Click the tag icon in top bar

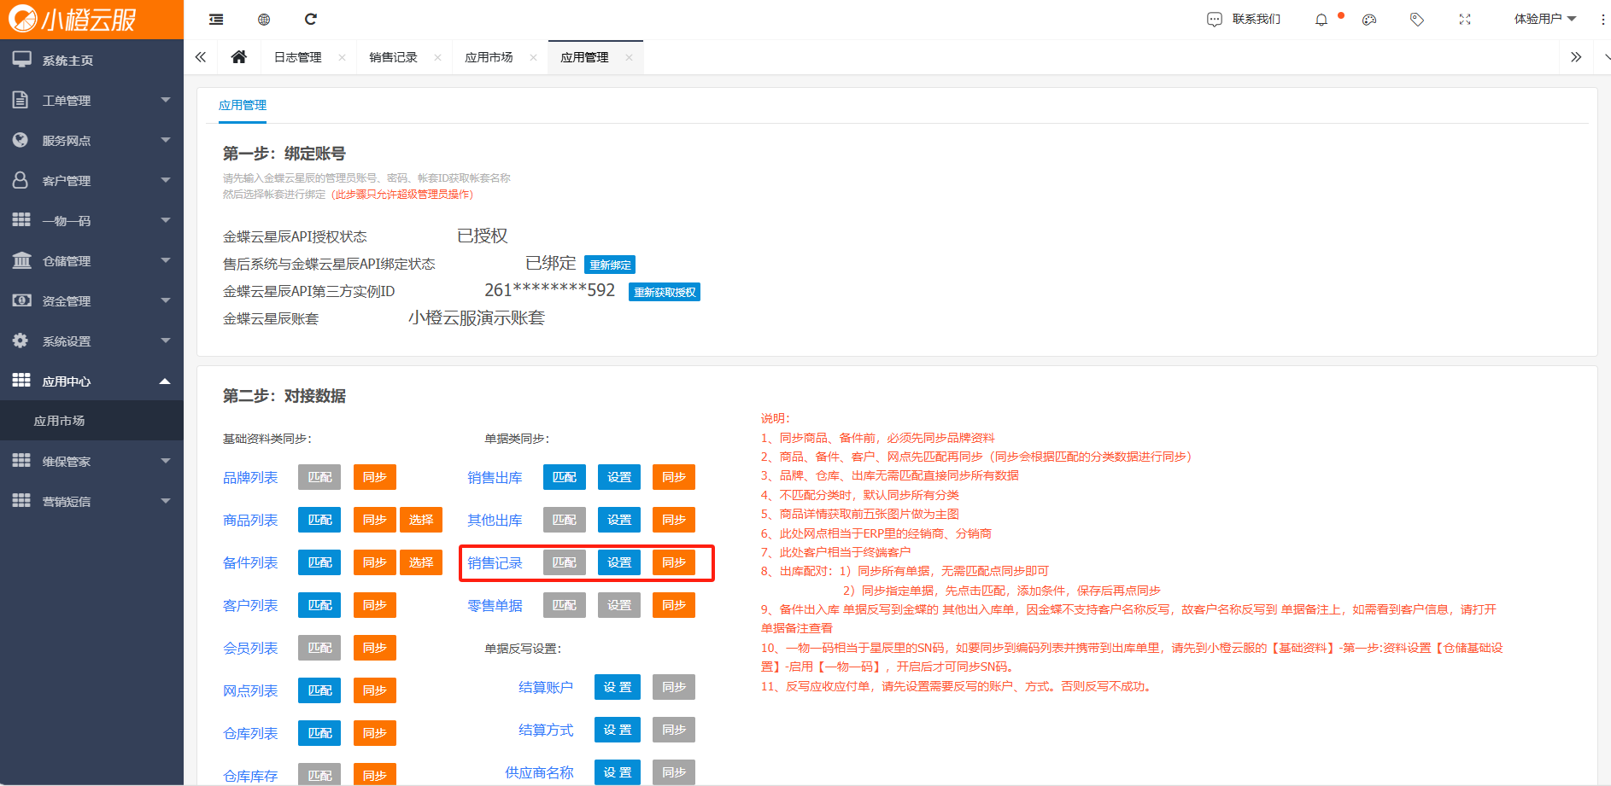1417,19
